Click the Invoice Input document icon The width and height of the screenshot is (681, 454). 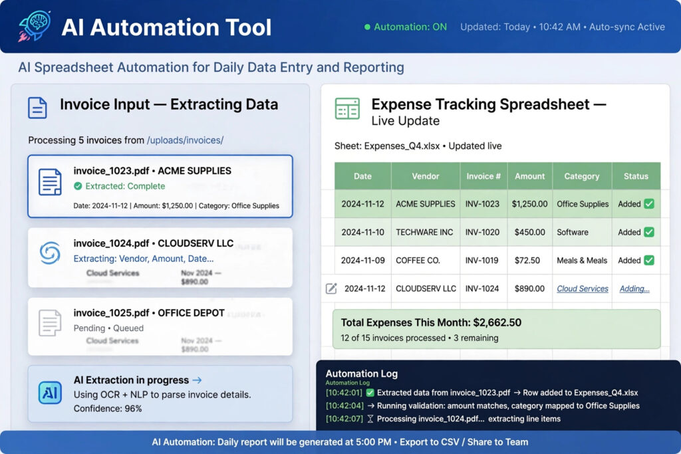[37, 108]
